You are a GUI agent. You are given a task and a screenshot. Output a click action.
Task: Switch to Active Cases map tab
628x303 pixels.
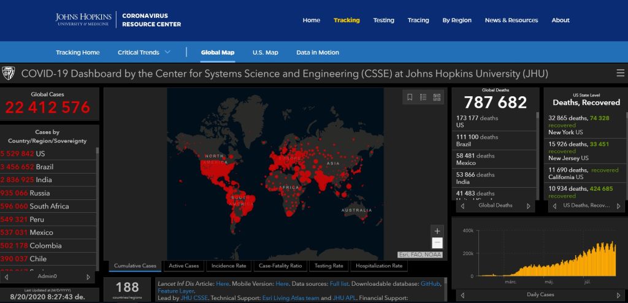(x=183, y=266)
